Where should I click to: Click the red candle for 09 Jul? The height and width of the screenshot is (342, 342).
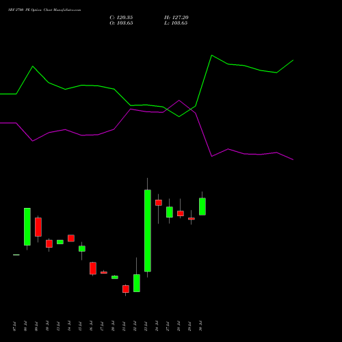[38, 227]
